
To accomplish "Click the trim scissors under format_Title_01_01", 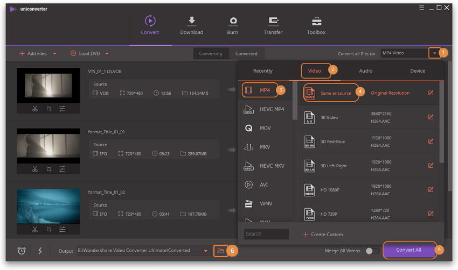I will click(x=35, y=169).
